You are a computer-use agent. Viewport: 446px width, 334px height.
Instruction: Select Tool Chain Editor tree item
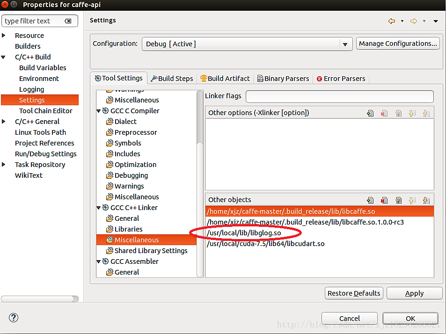(46, 111)
